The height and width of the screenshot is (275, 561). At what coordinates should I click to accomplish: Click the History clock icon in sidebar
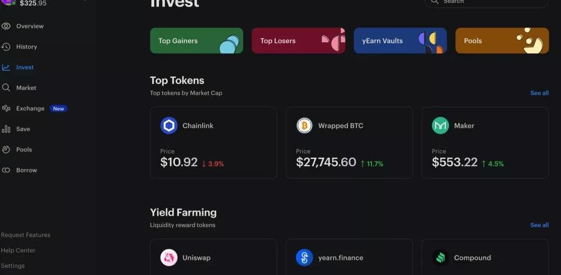coord(6,47)
